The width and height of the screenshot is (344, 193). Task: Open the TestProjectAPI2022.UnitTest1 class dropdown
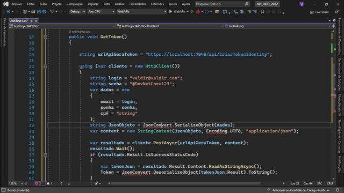pyautogui.click(x=170, y=26)
